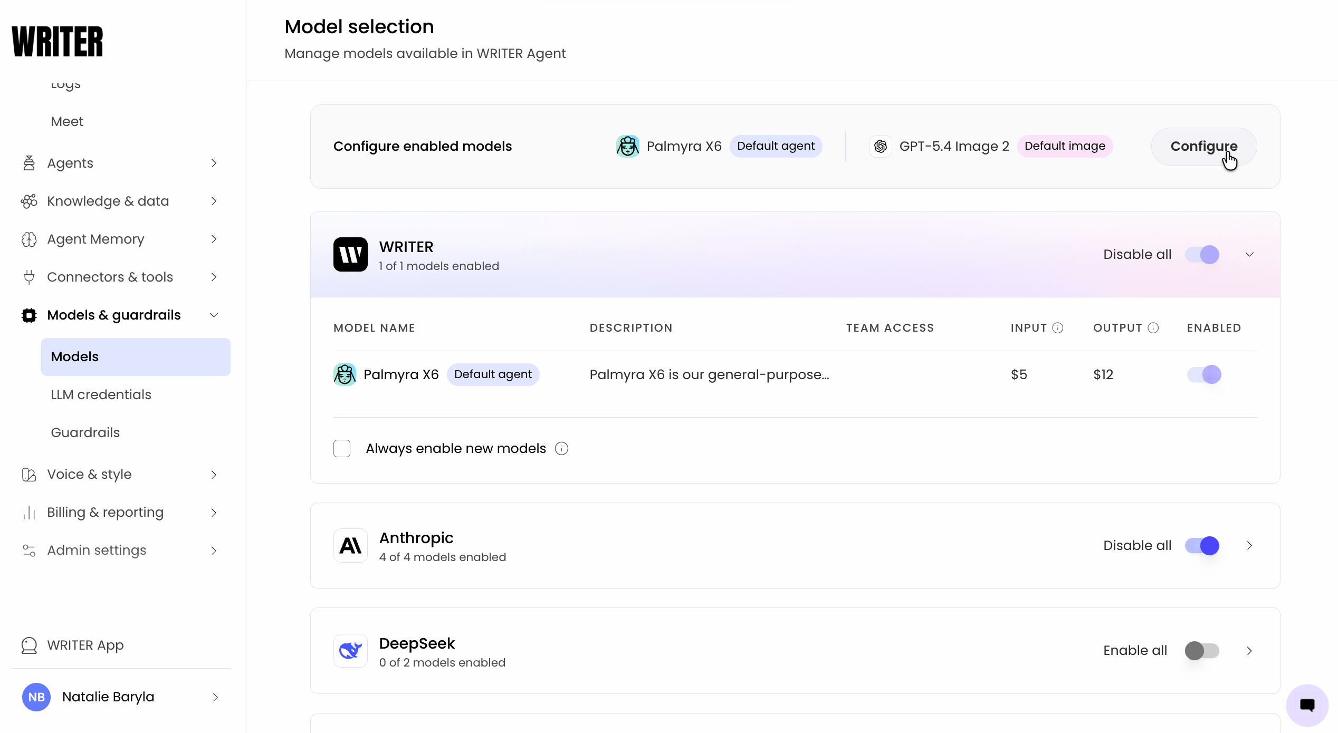
Task: Click the Voice & style icon
Action: [29, 475]
